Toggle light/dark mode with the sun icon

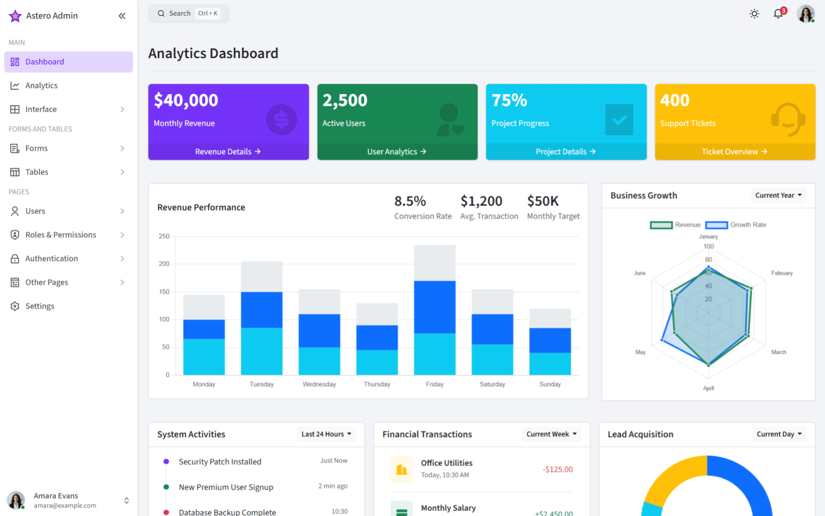pos(754,14)
